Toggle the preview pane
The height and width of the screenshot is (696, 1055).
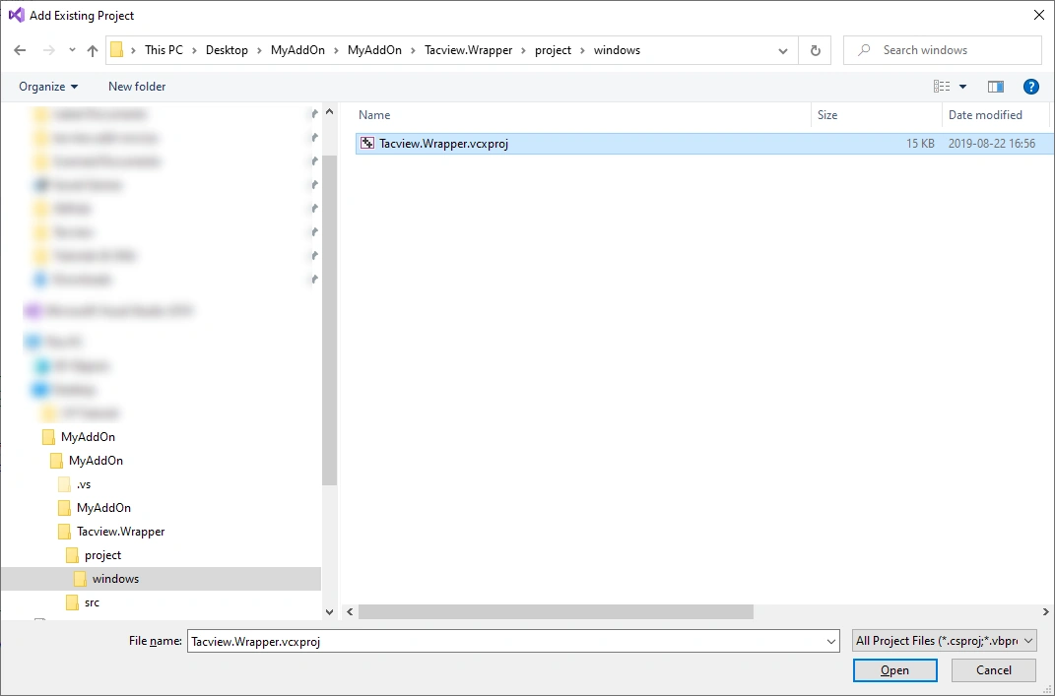click(995, 87)
